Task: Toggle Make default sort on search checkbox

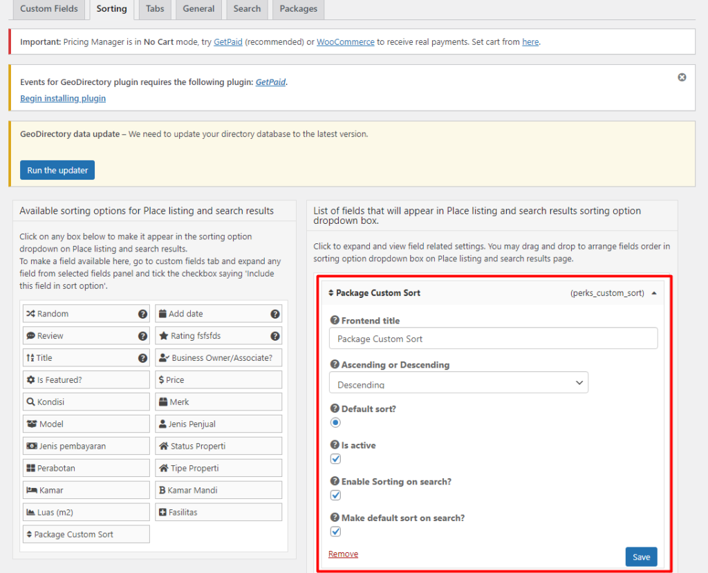Action: (x=335, y=532)
